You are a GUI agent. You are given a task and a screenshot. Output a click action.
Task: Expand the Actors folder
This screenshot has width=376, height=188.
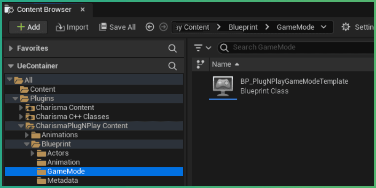(x=32, y=153)
